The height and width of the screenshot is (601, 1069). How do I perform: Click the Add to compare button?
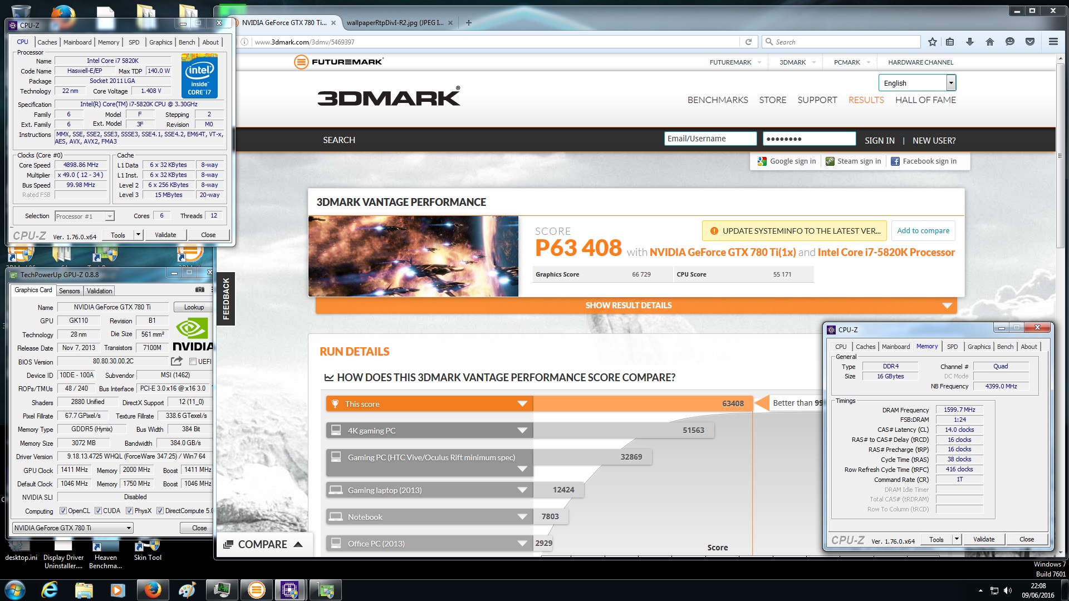[923, 230]
